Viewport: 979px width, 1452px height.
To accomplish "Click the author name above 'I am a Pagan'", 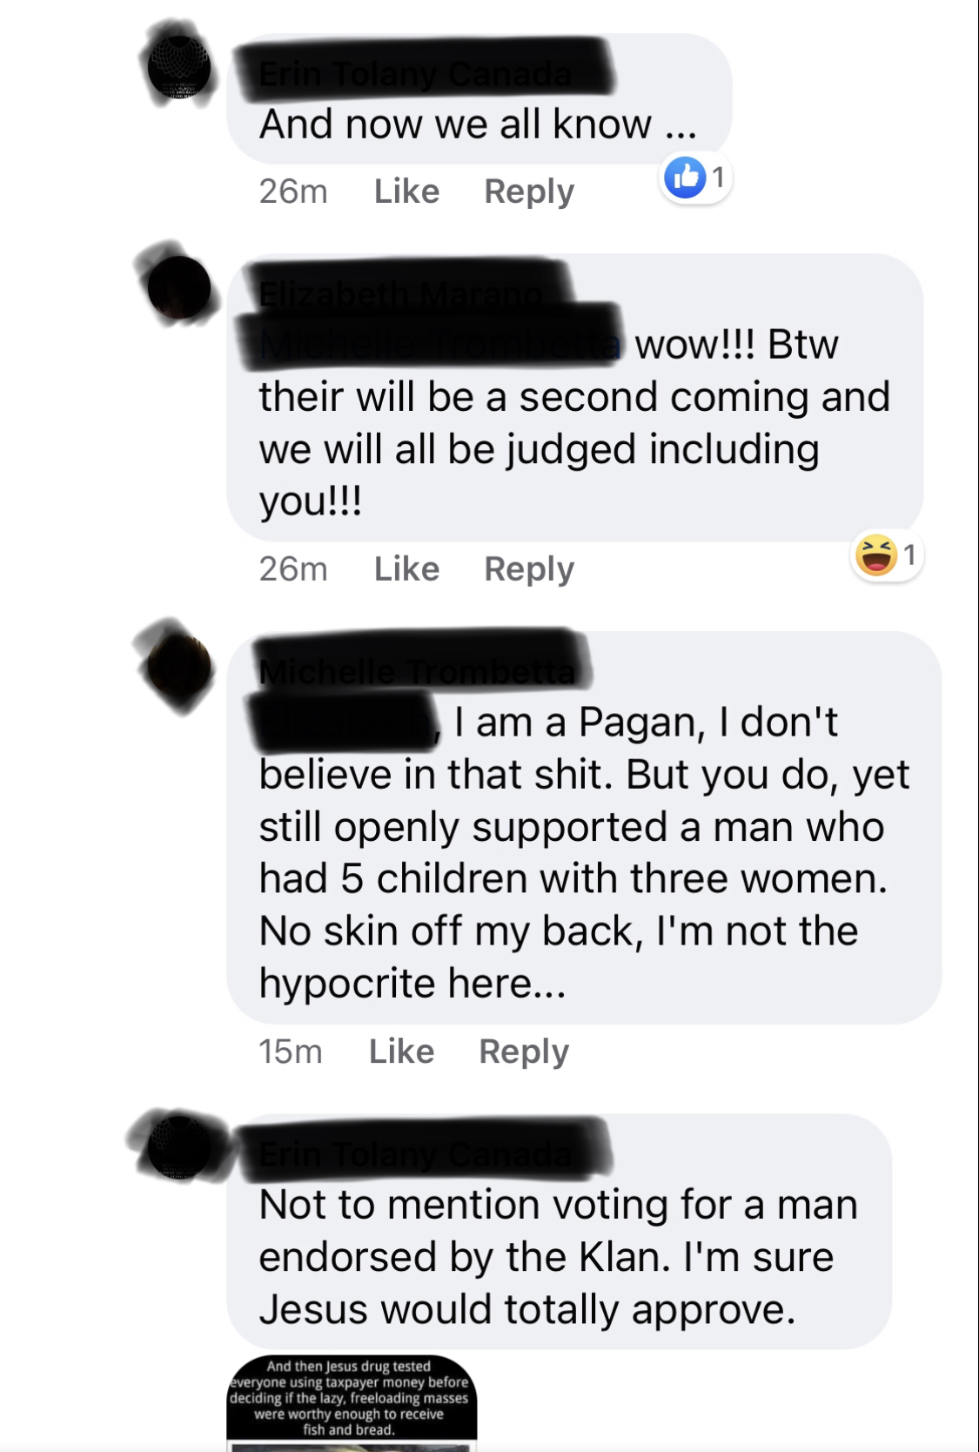I will [417, 672].
